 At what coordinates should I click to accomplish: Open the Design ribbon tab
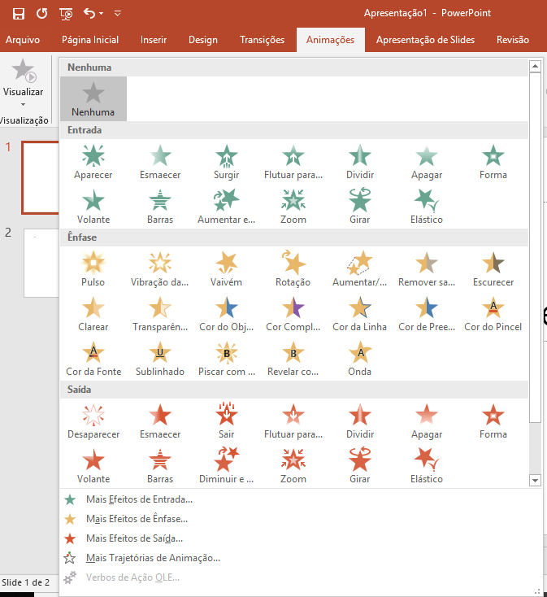click(x=202, y=40)
